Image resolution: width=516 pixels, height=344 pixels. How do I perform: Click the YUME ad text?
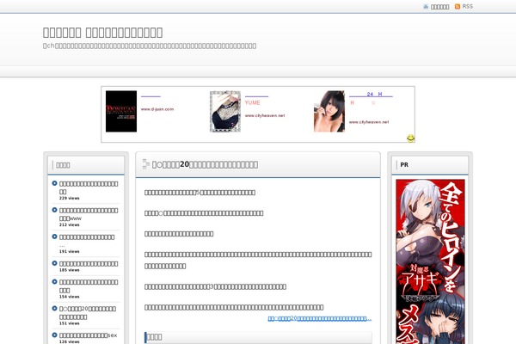pyautogui.click(x=252, y=102)
